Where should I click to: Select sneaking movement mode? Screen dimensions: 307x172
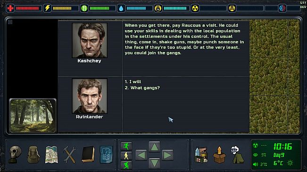click(126, 165)
